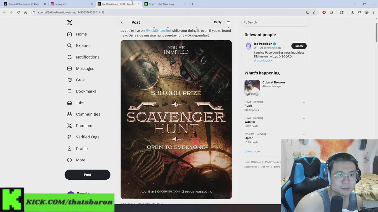Image resolution: width=378 pixels, height=212 pixels.
Task: Open the Rusia trending topic
Action: pyautogui.click(x=248, y=106)
